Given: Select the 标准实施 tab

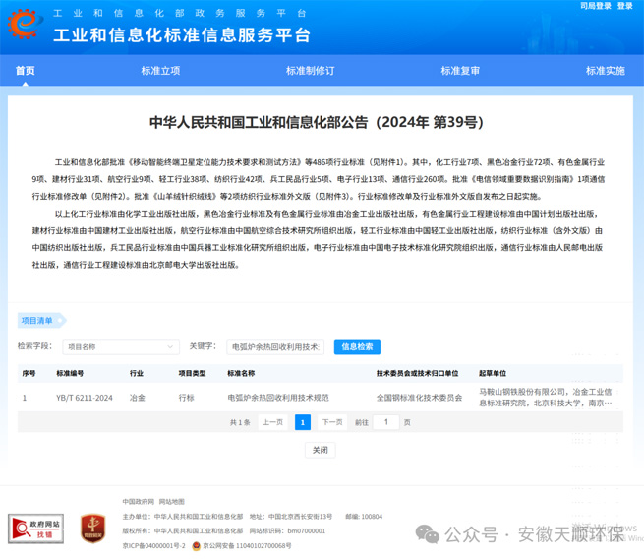Looking at the screenshot, I should (606, 71).
